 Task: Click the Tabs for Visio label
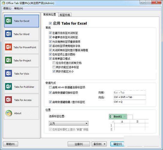point(22,74)
